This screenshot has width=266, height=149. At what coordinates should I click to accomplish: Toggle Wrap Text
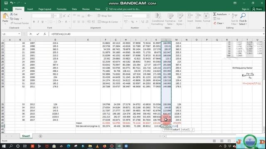pos(105,16)
